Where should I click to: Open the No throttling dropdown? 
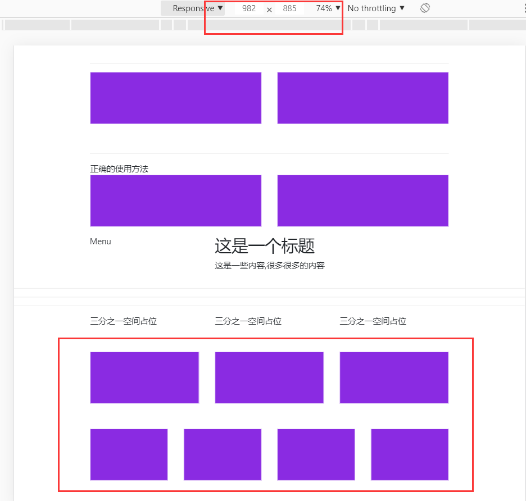[x=376, y=8]
